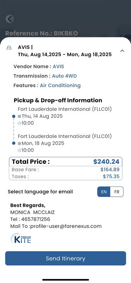The height and width of the screenshot is (283, 131).
Task: Tap the phone number 4657871256
Action: point(36,219)
